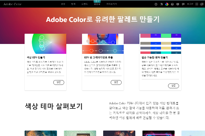
Task: Click the headline Adobe Color로 유려한 팔레트 만들기
Action: 103,19
